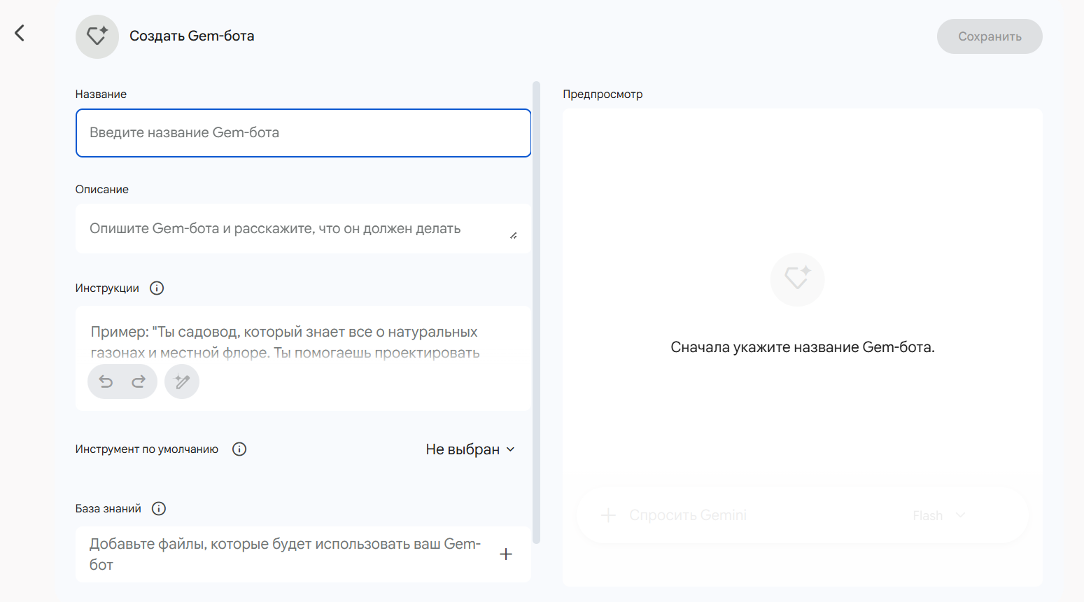Show info about Инструмент по умолчанию
This screenshot has width=1084, height=602.
(x=239, y=449)
